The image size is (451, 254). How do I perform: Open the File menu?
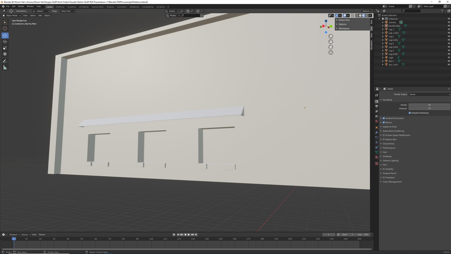click(8, 6)
